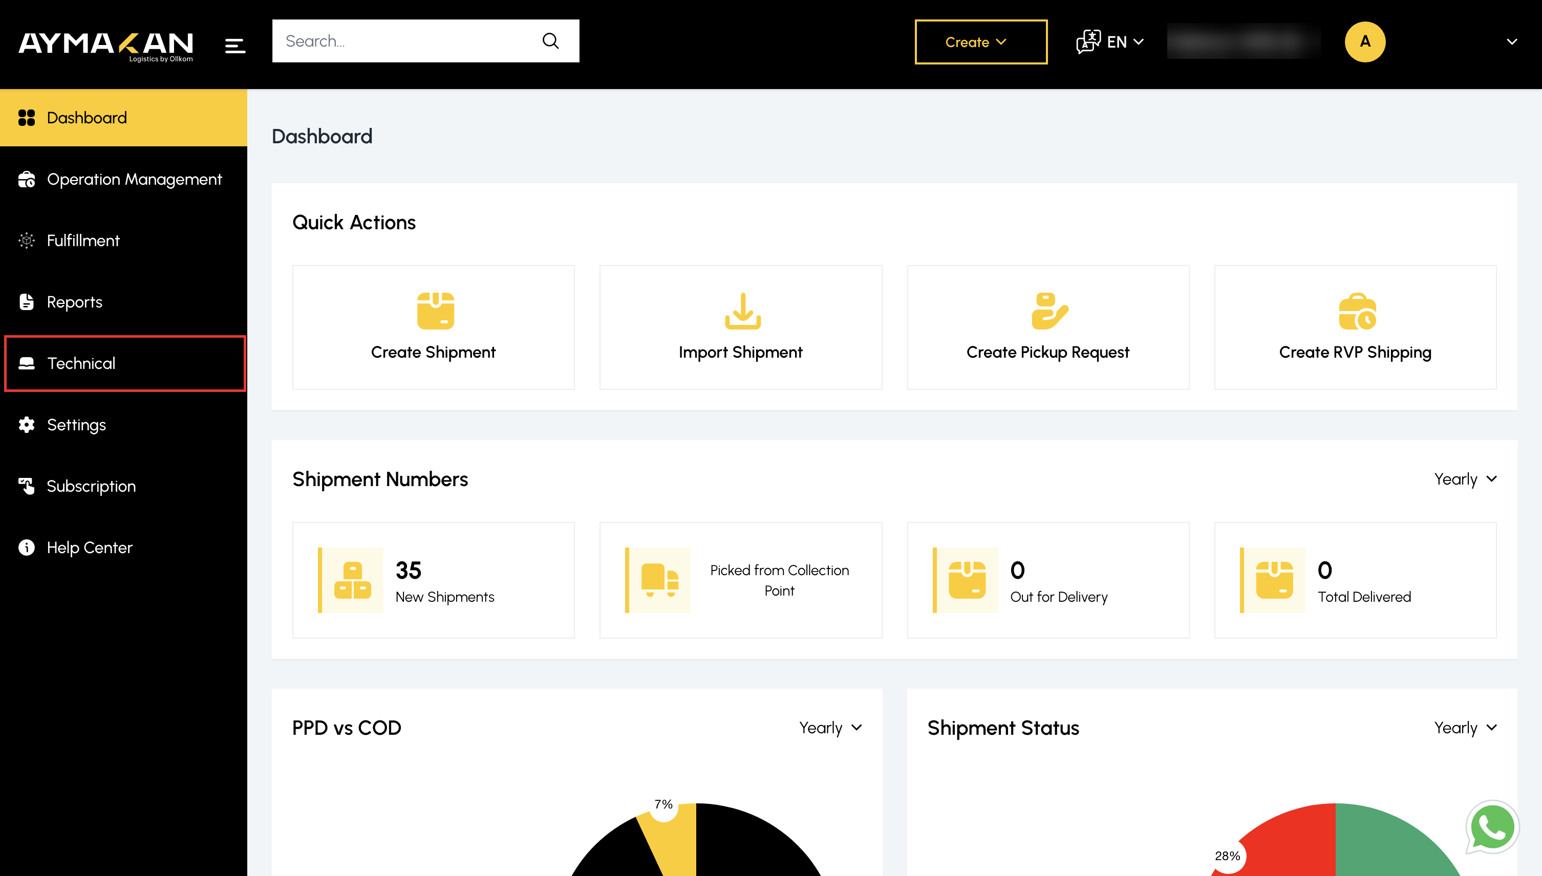
Task: Open the user avatar circle labeled A
Action: (1364, 41)
